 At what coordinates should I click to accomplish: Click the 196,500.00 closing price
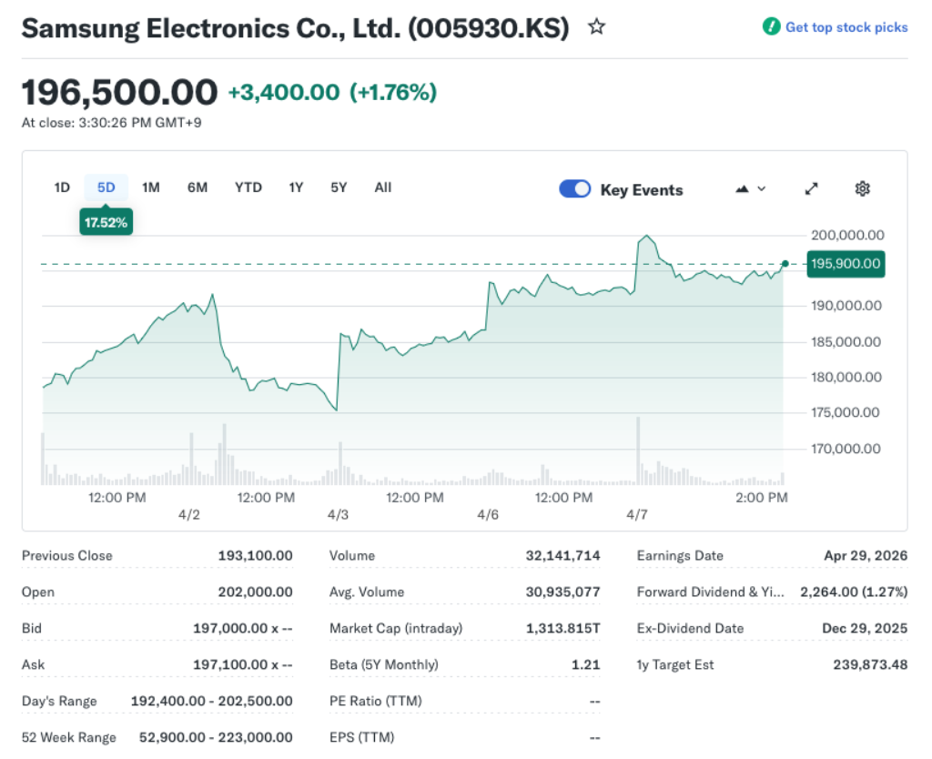pos(119,93)
